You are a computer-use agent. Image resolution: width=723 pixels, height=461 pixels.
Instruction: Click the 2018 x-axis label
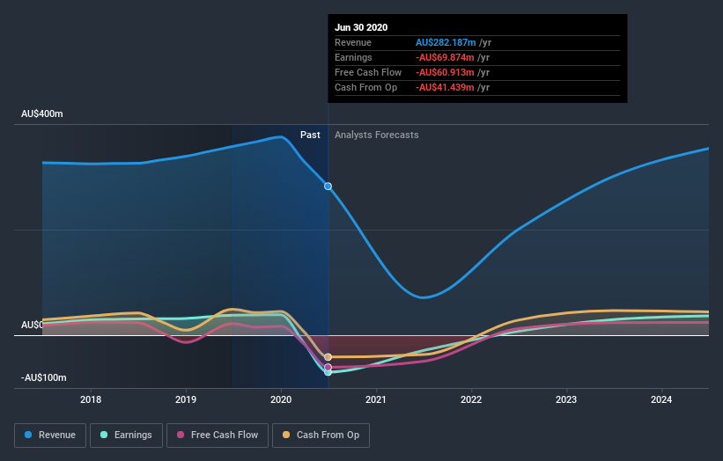[91, 399]
